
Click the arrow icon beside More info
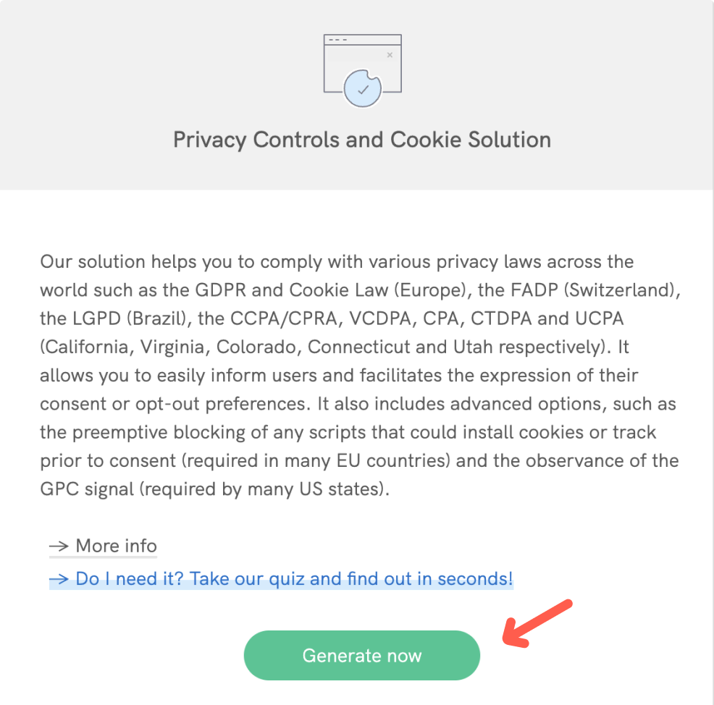pos(59,546)
